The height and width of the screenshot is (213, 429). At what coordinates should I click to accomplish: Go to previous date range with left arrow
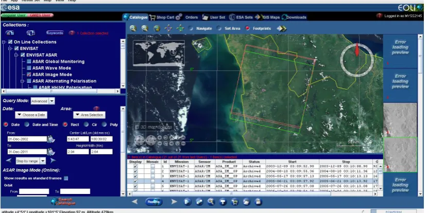(x=9, y=161)
